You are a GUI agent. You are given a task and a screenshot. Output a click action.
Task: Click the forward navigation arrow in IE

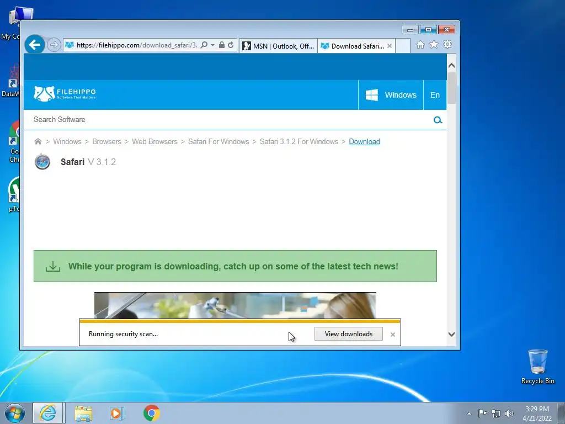point(54,45)
